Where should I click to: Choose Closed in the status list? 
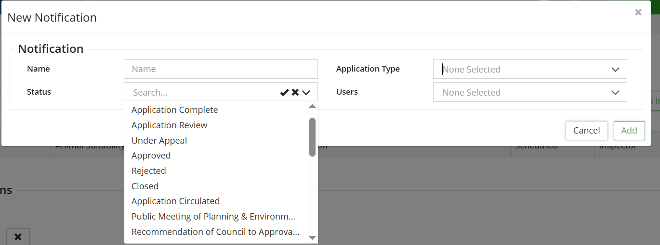coord(145,186)
